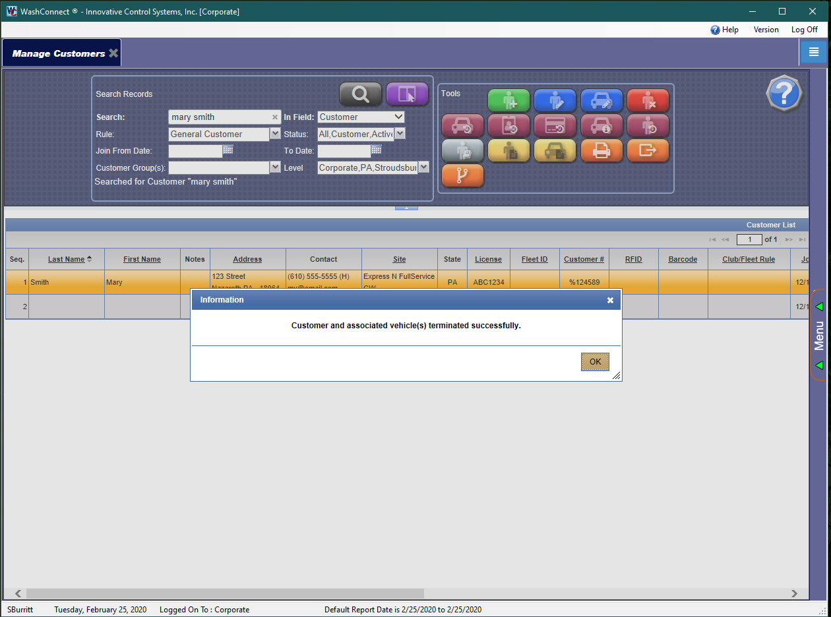Image resolution: width=831 pixels, height=617 pixels.
Task: Open the Join From Date calendar picker
Action: tap(228, 150)
